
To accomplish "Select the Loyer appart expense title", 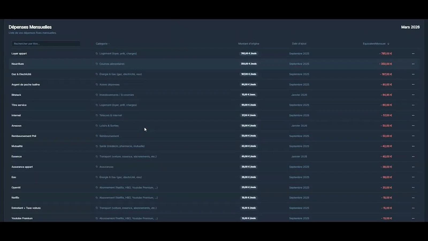I will [19, 54].
